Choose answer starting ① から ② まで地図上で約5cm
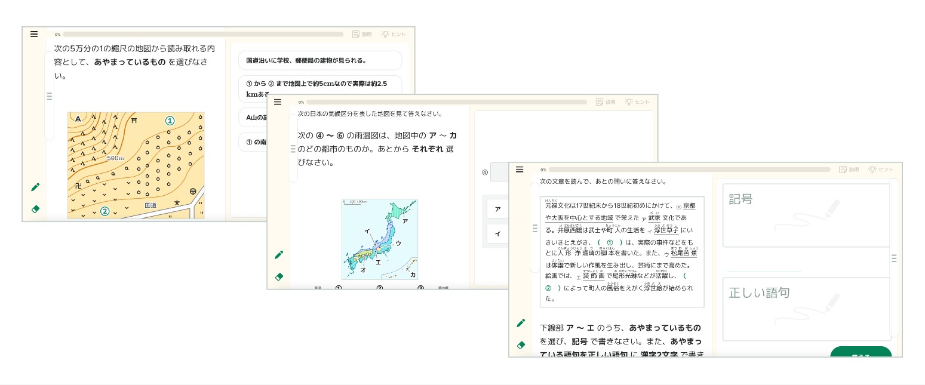Image resolution: width=925 pixels, height=385 pixels. tap(320, 88)
